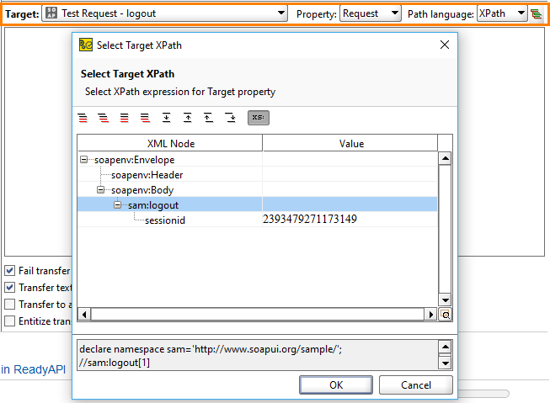
Task: Open the Target dropdown Test Request - logout
Action: click(164, 13)
